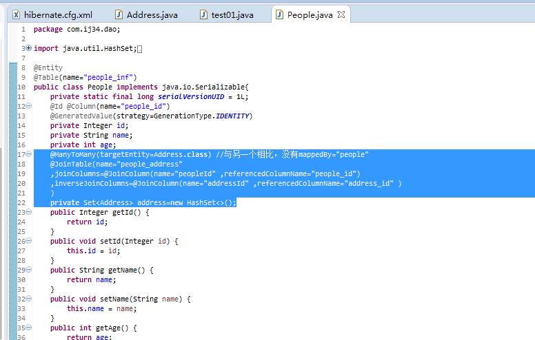The width and height of the screenshot is (535, 340).
Task: Expand the folded imports at line 3
Action: pyautogui.click(x=29, y=48)
